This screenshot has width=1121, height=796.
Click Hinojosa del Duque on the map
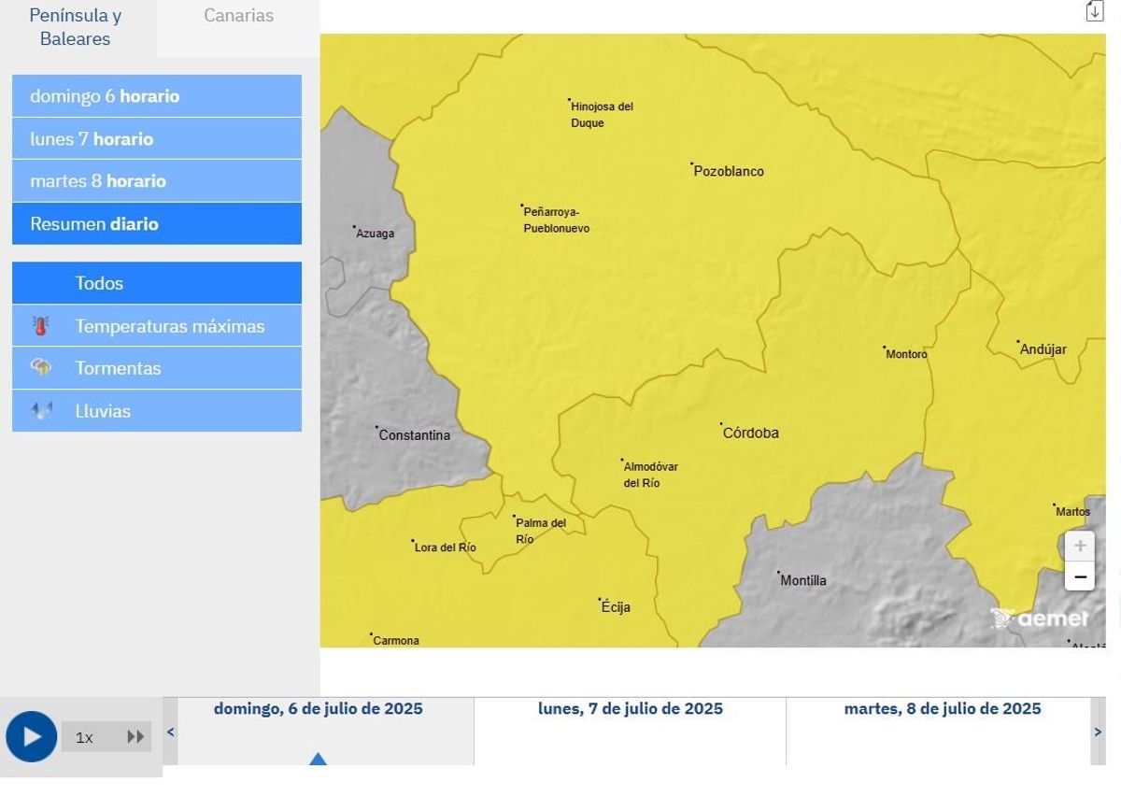coord(602,115)
